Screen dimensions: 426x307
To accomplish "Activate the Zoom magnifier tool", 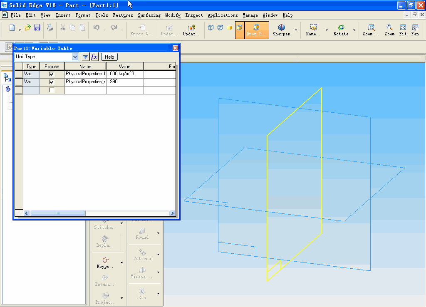I will click(x=389, y=30).
